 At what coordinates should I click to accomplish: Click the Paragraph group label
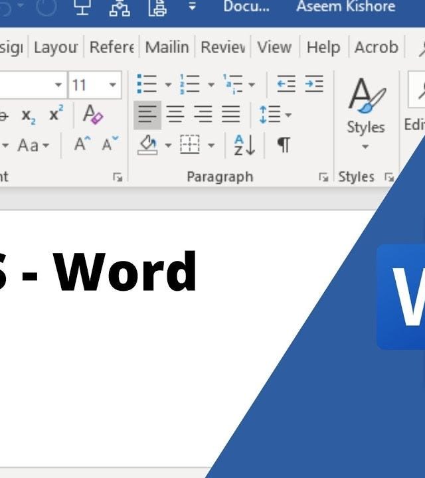[220, 177]
